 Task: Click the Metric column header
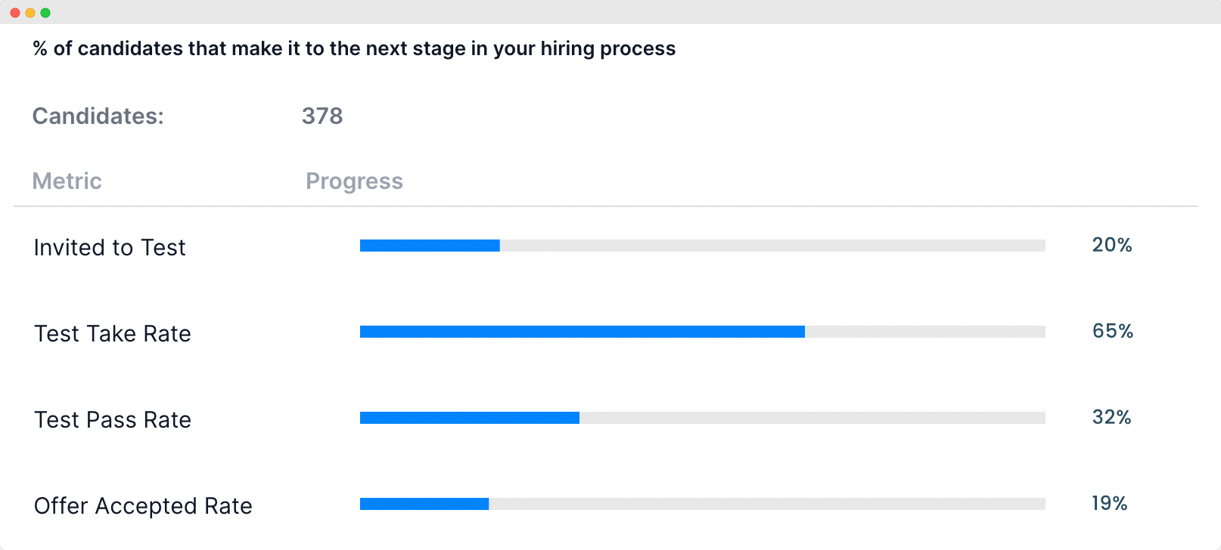67,181
